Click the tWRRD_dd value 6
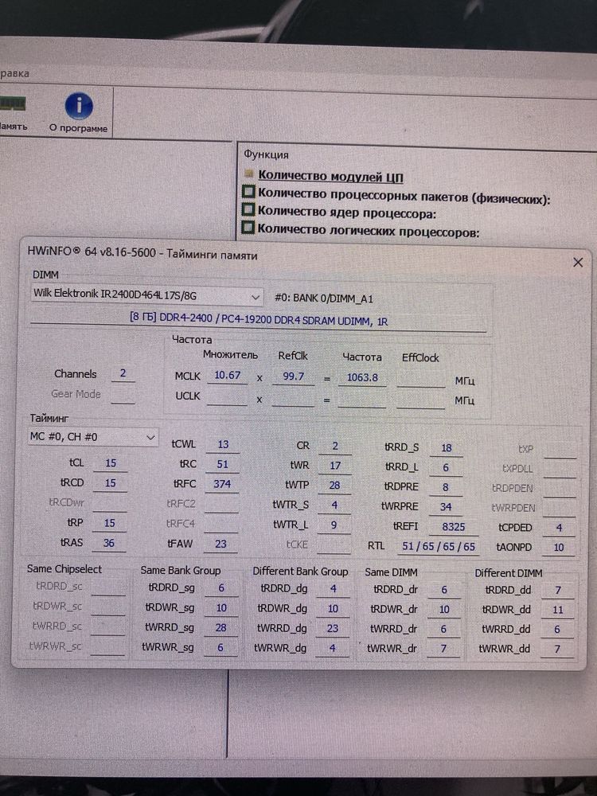Image resolution: width=597 pixels, height=796 pixels. (x=557, y=630)
